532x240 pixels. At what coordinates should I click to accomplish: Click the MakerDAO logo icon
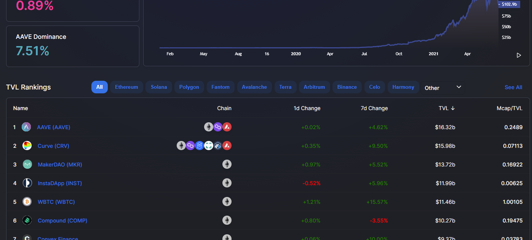27,165
